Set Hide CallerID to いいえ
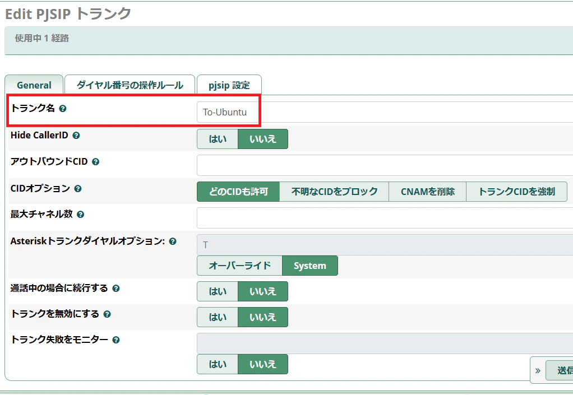 [263, 139]
